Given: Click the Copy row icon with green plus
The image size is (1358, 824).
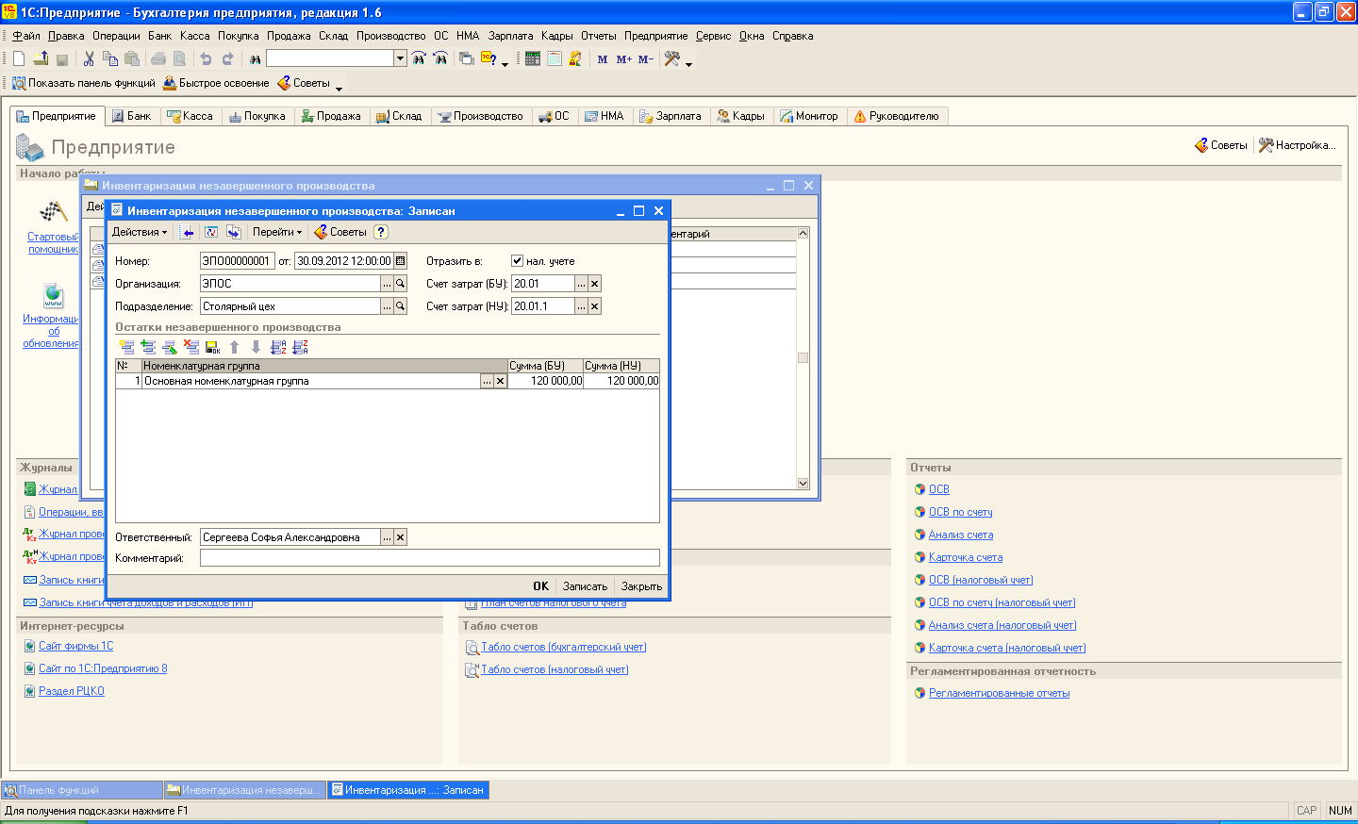Looking at the screenshot, I should (x=148, y=347).
